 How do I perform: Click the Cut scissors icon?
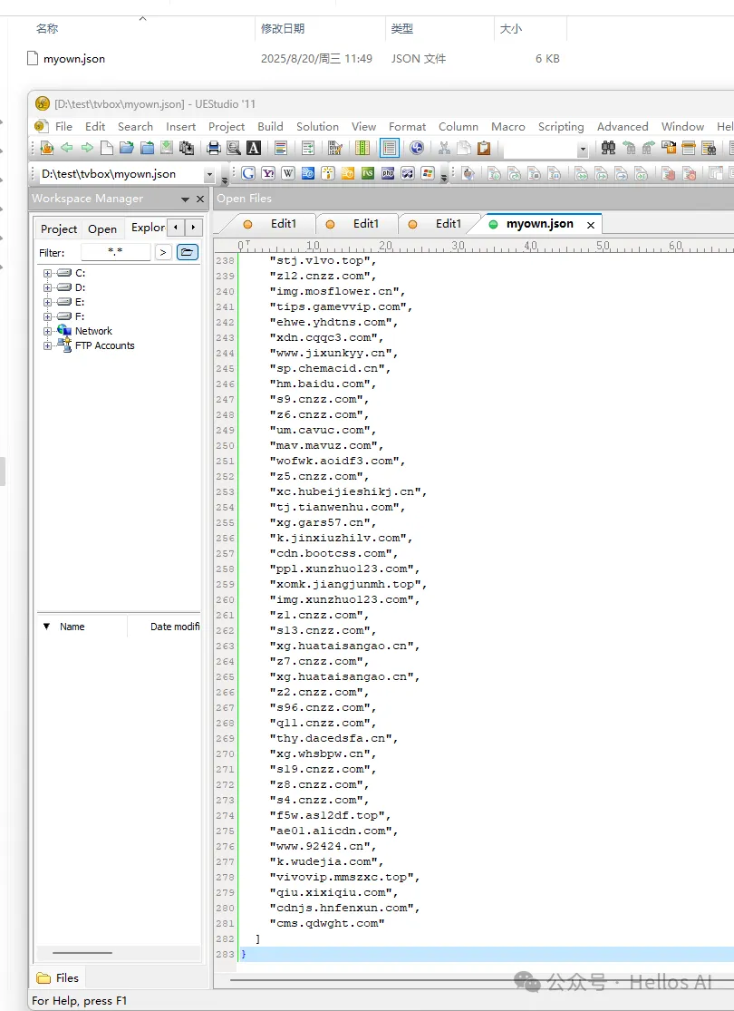tap(444, 148)
